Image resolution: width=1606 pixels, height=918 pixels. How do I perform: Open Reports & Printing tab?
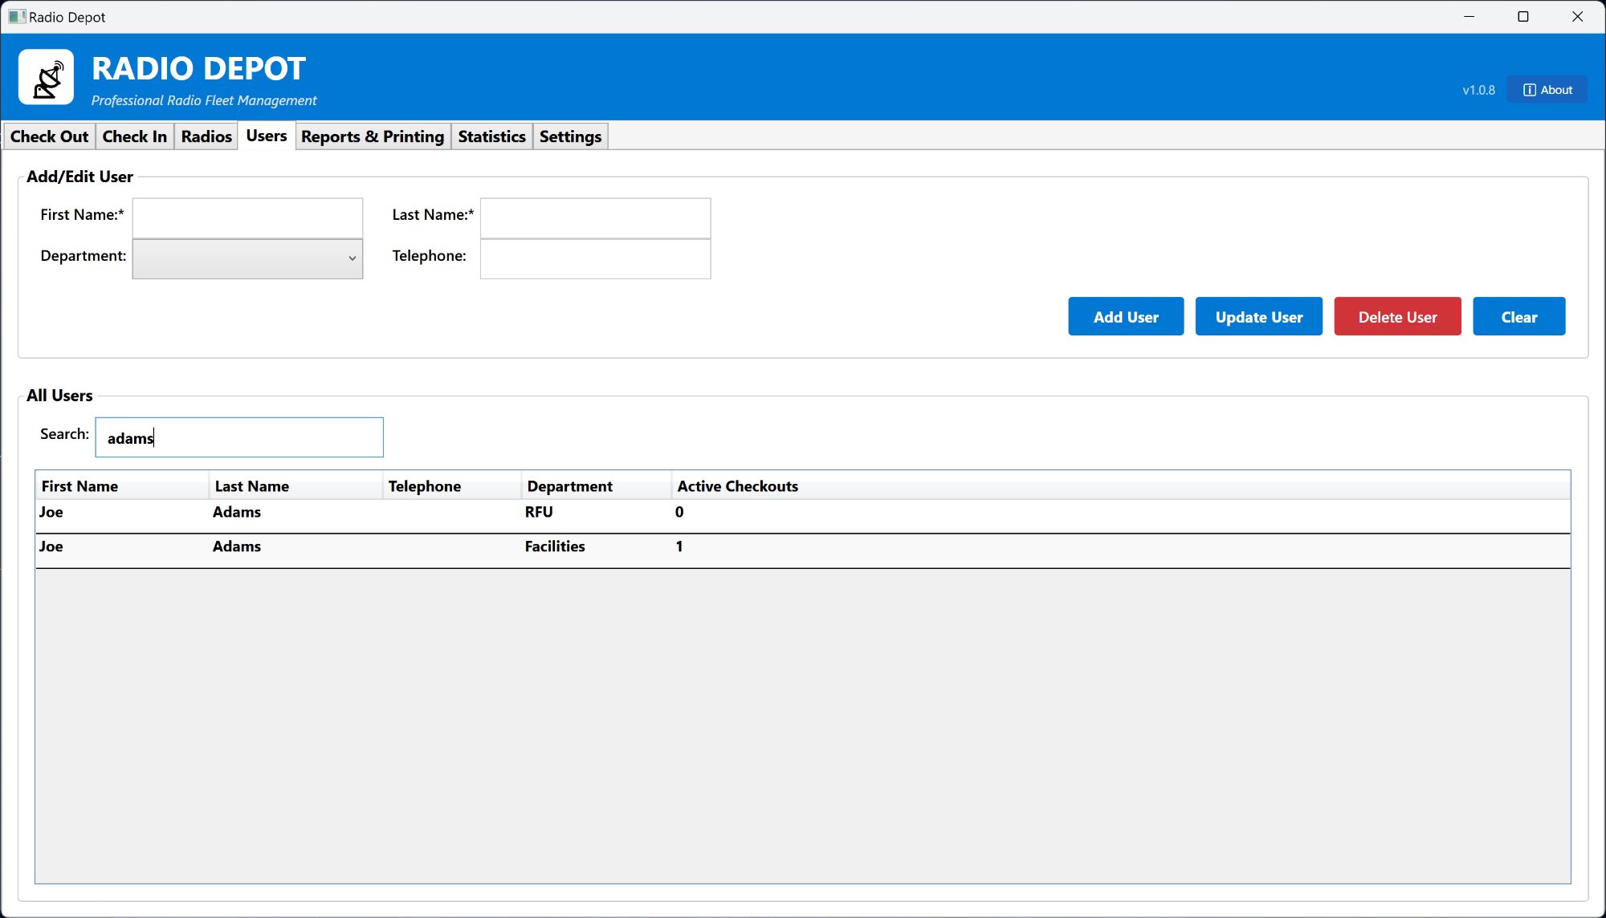(372, 136)
